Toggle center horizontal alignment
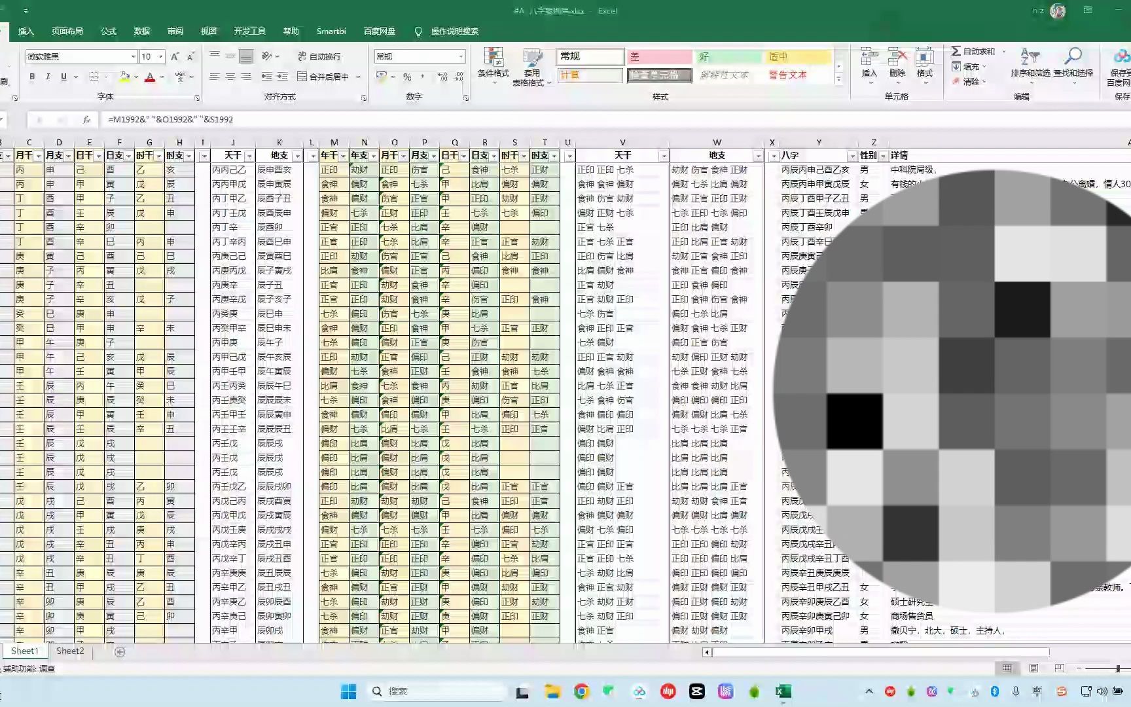The image size is (1131, 707). pos(230,77)
